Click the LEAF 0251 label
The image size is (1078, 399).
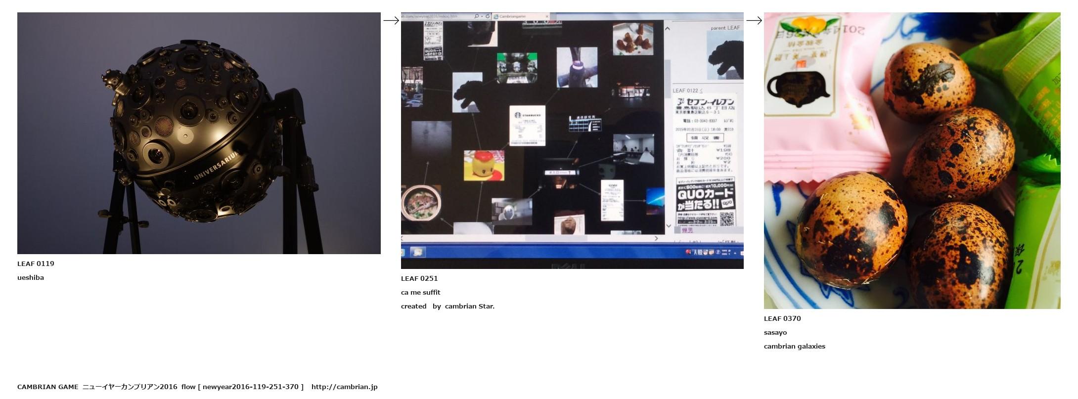tap(419, 278)
